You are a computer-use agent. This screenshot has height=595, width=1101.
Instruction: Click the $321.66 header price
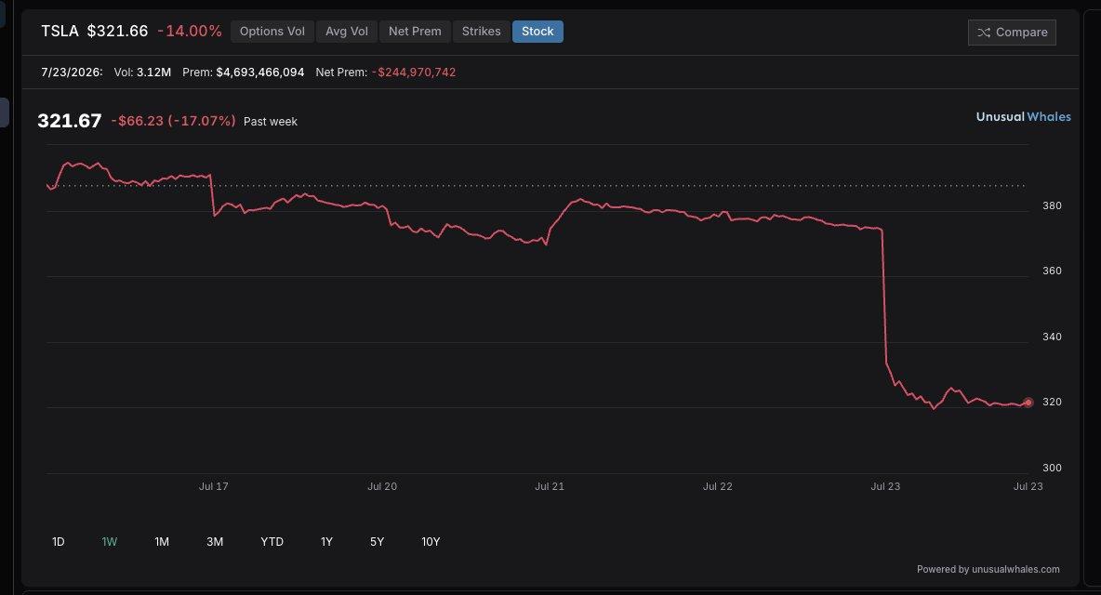117,31
